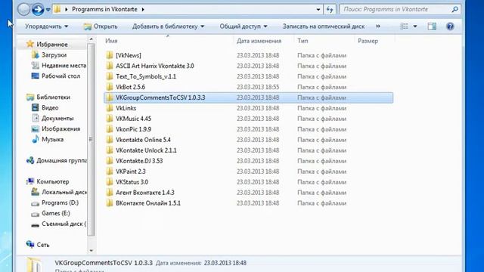The height and width of the screenshot is (272, 484).
Task: Sort by the Размер column header
Action: (368, 41)
